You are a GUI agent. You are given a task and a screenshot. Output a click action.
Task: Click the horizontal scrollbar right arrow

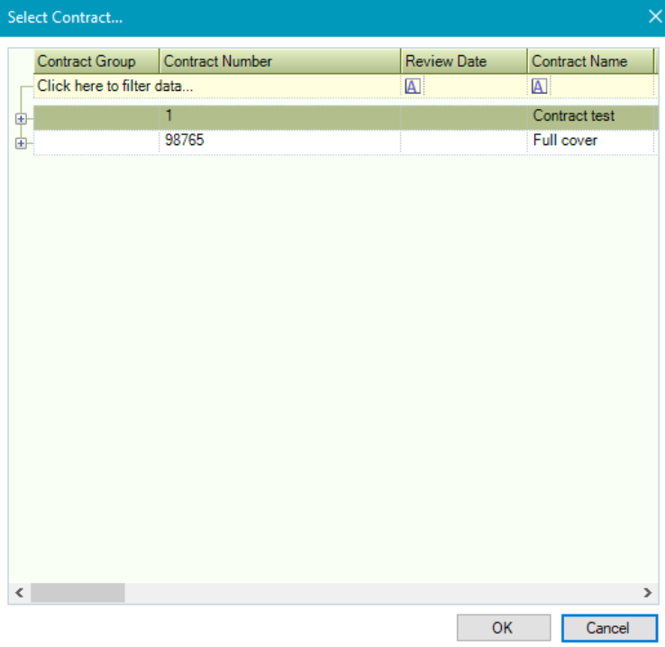[646, 592]
